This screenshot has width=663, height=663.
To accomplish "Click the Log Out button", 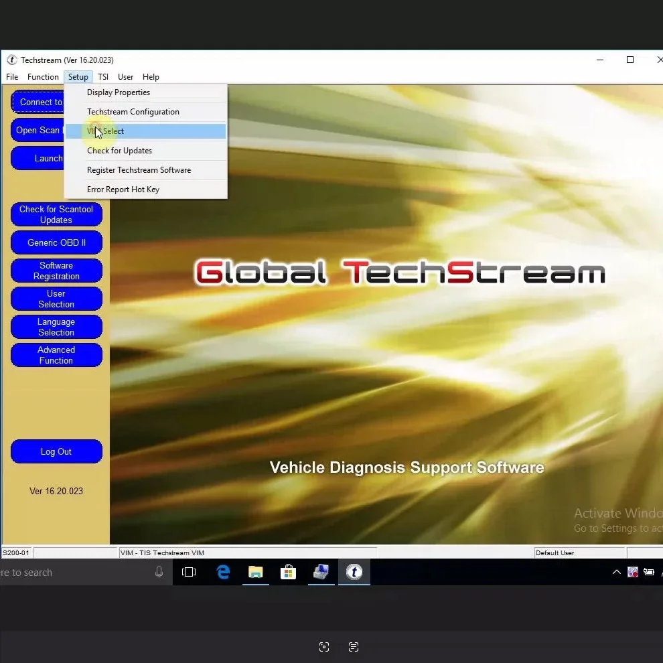I will (x=56, y=451).
